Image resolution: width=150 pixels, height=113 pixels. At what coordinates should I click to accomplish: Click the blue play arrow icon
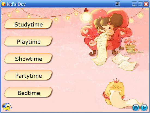[144, 108]
